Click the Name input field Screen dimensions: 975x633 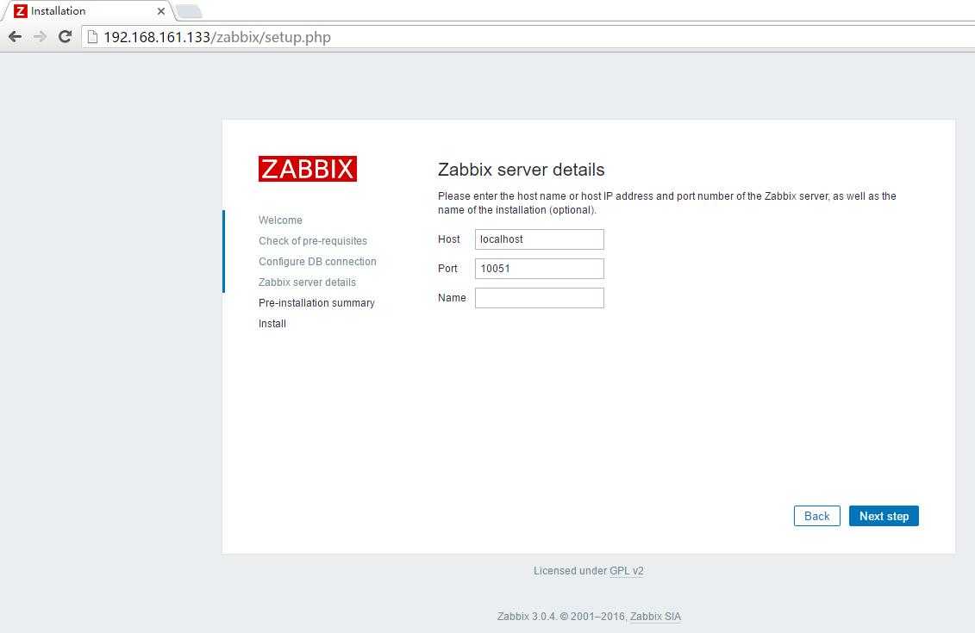coord(539,298)
